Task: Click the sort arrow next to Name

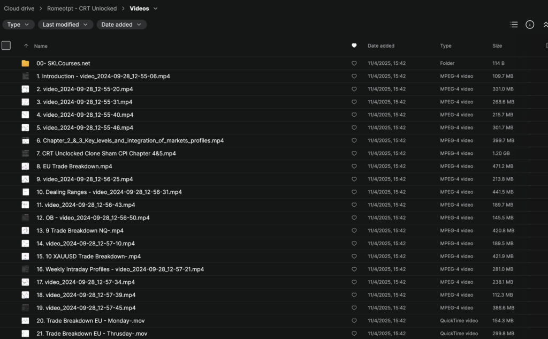Action: 26,46
